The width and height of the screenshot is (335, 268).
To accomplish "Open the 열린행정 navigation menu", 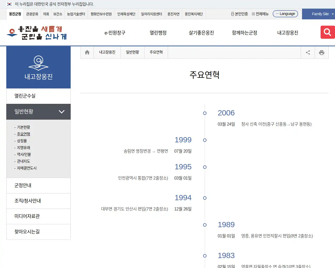I will tap(158, 33).
